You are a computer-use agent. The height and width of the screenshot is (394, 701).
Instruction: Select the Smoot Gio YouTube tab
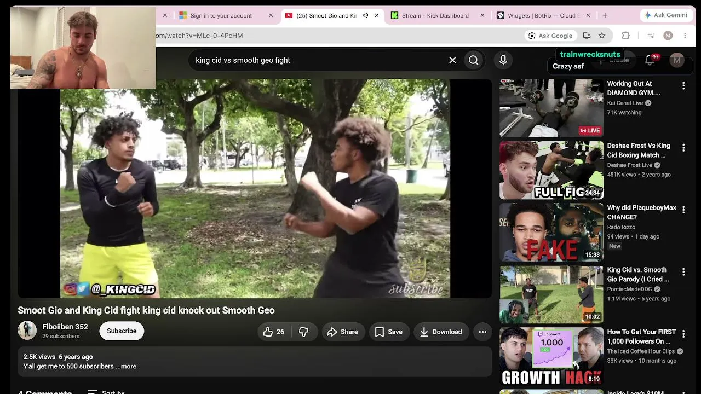[327, 15]
